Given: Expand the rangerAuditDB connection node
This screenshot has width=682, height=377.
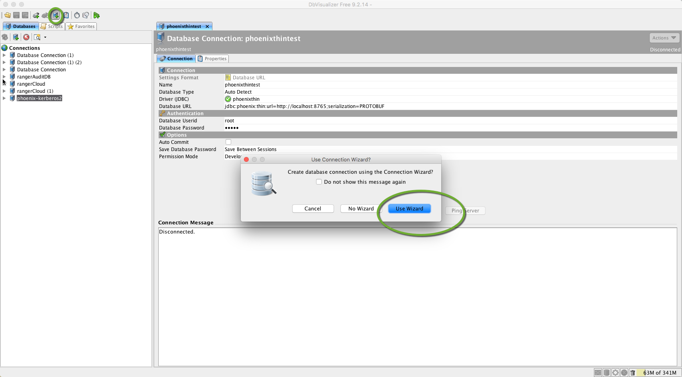Looking at the screenshot, I should click(x=4, y=77).
